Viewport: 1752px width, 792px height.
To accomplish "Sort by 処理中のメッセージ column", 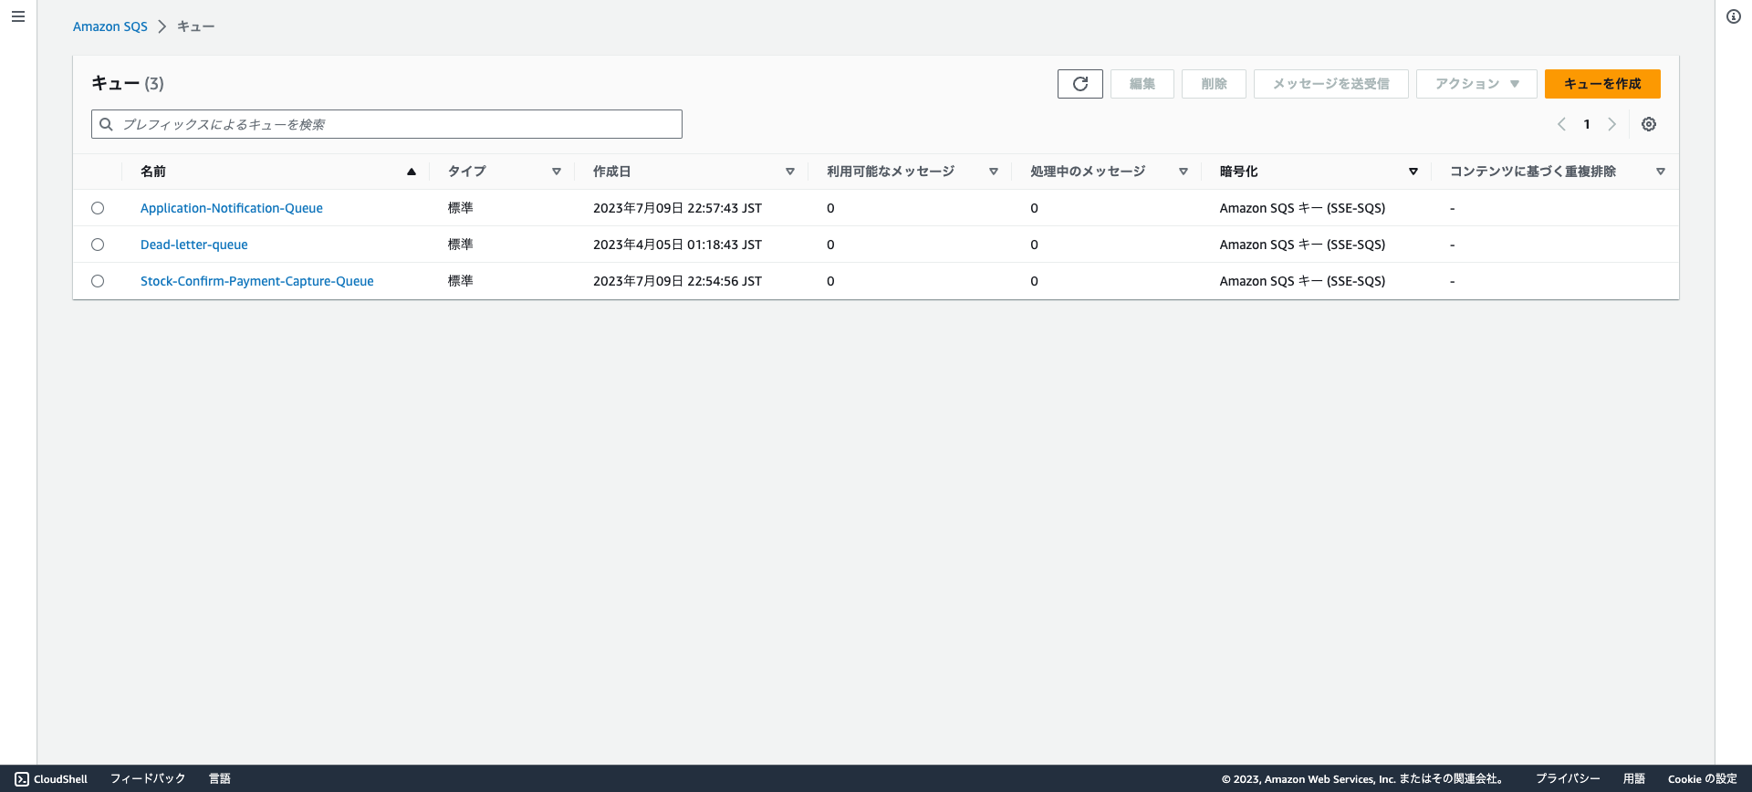I will (x=1184, y=172).
